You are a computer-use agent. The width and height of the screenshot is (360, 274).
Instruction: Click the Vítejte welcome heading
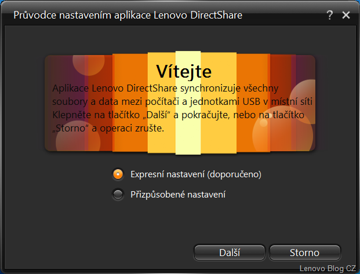pyautogui.click(x=184, y=72)
